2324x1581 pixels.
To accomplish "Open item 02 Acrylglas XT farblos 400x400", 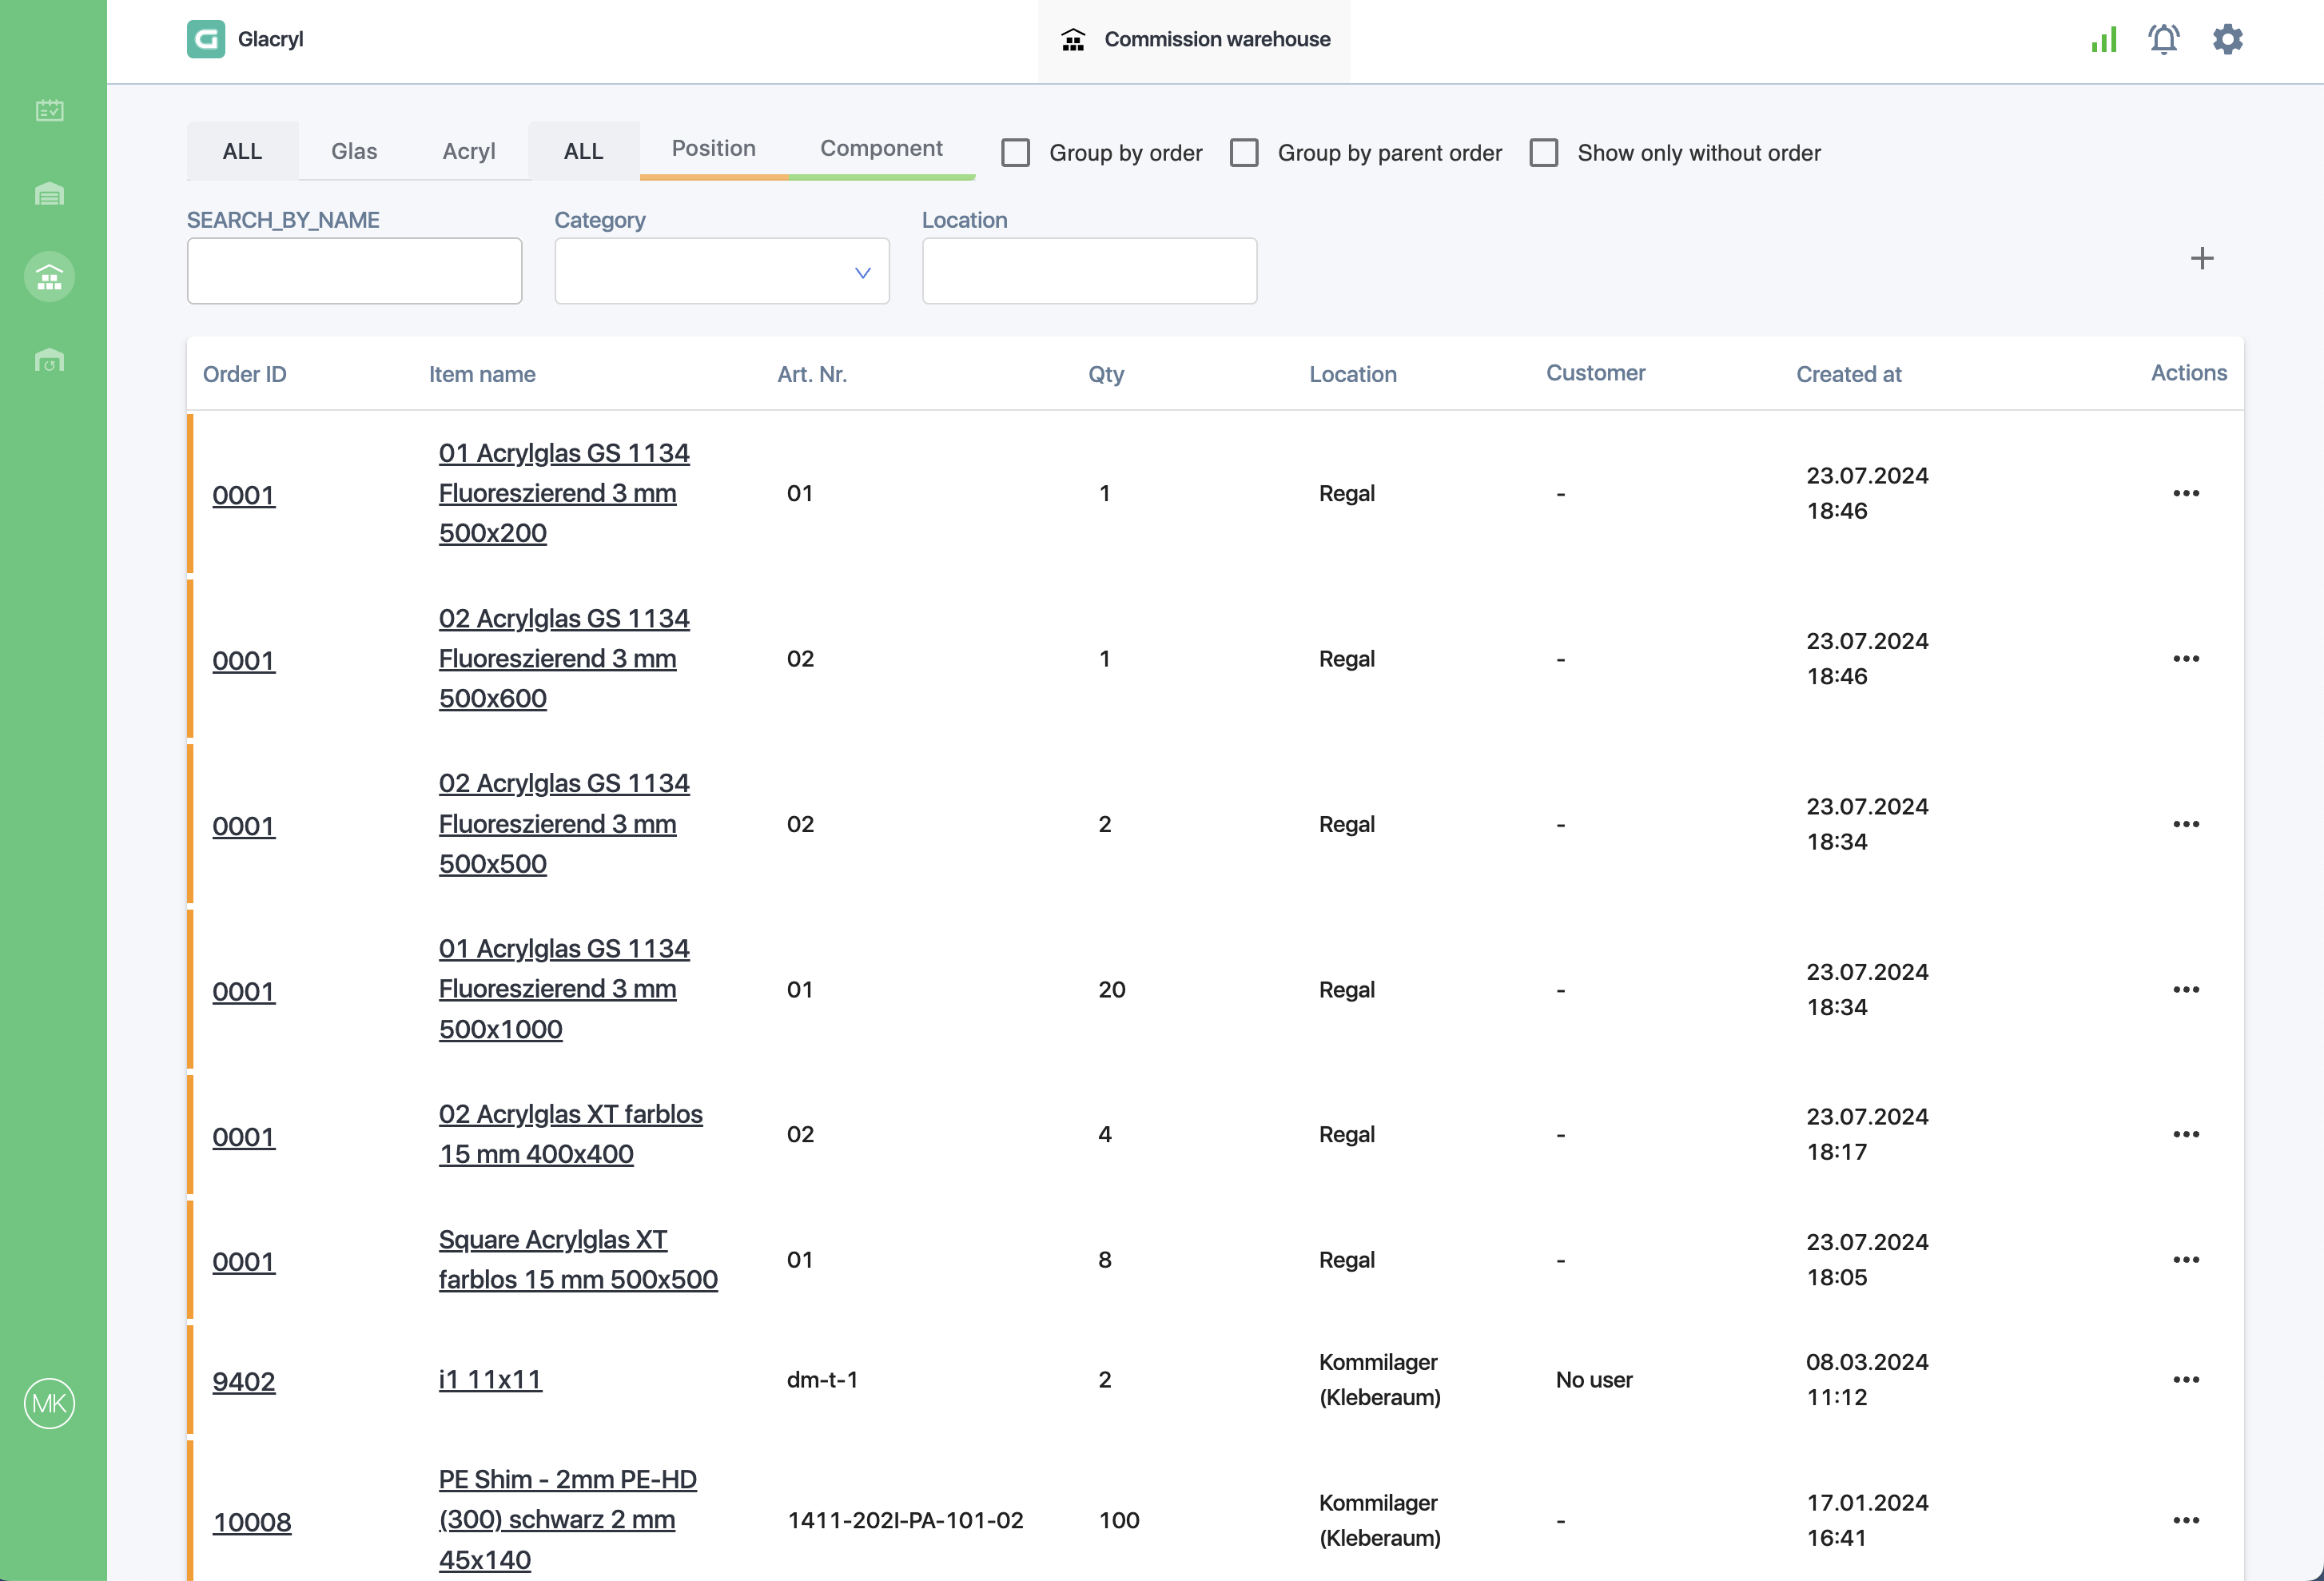I will click(571, 1134).
